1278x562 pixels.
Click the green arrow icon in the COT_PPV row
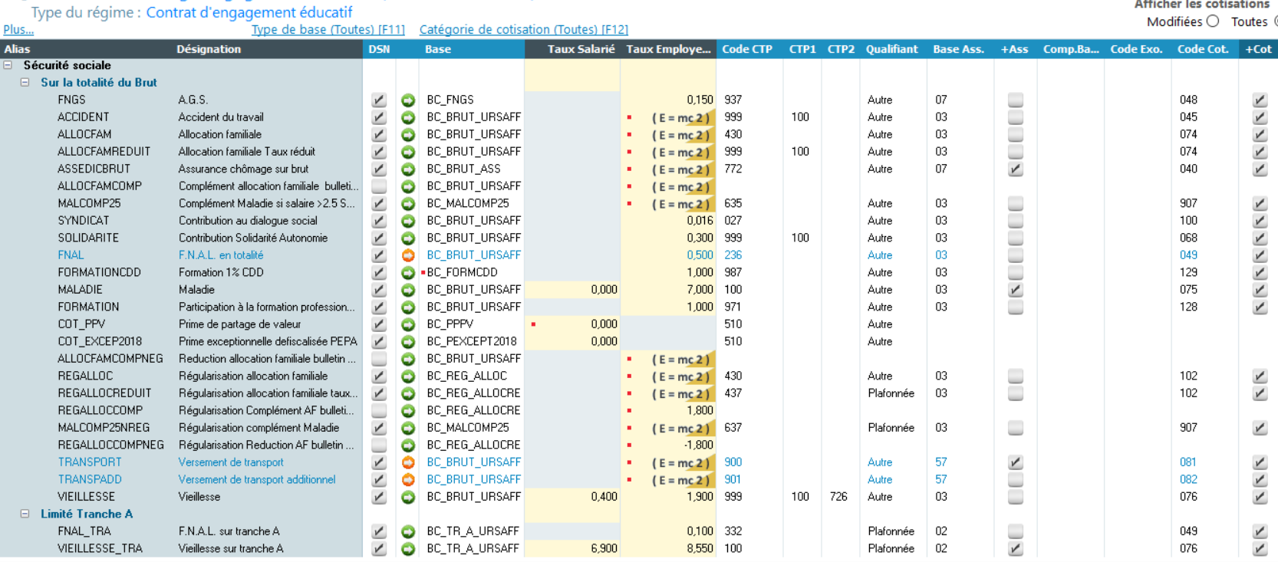(x=408, y=324)
